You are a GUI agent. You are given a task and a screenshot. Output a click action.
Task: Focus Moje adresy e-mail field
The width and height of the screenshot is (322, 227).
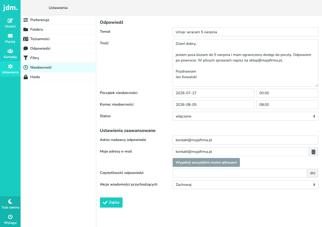click(241, 152)
